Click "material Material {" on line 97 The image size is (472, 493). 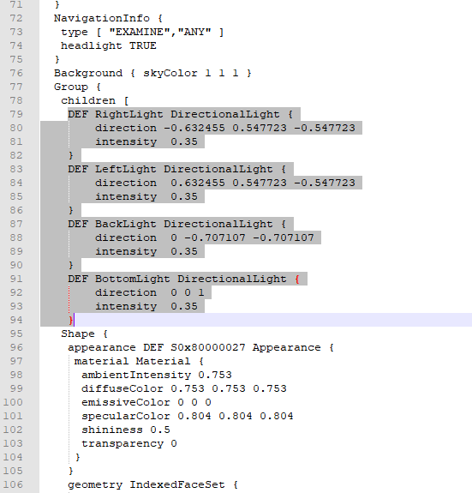(x=139, y=361)
